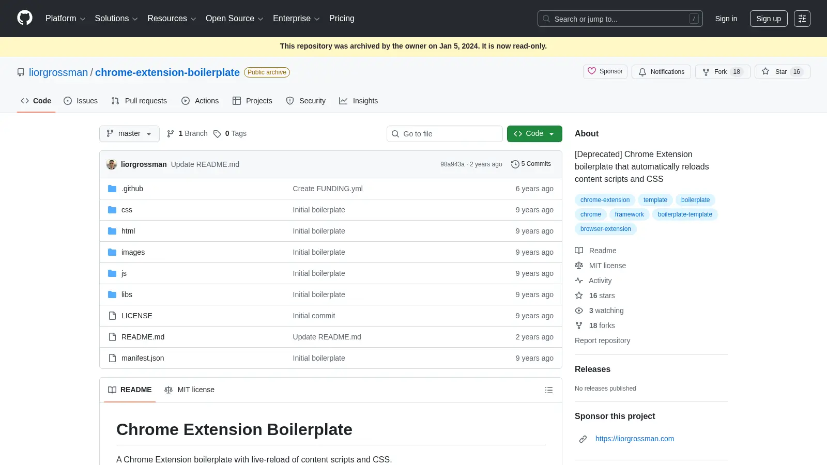Open the Create FUNDING.yml commit message

[x=328, y=189]
